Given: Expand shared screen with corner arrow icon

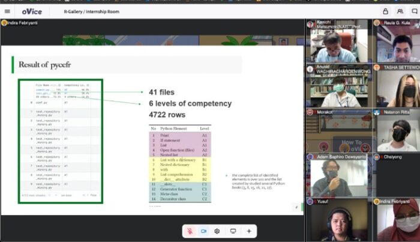Looking at the screenshot, I should [296, 207].
